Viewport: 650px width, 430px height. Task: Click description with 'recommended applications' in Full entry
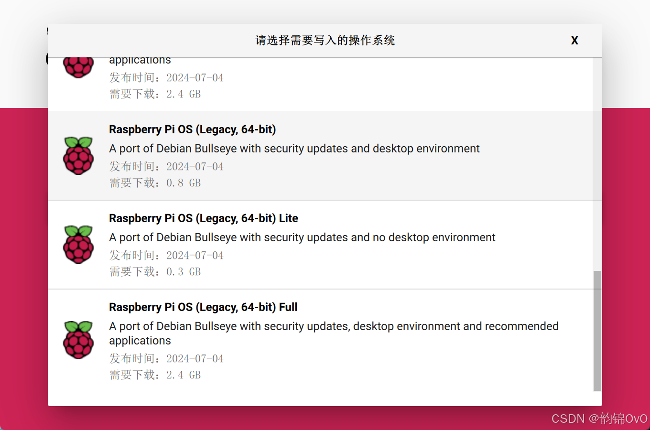click(334, 333)
